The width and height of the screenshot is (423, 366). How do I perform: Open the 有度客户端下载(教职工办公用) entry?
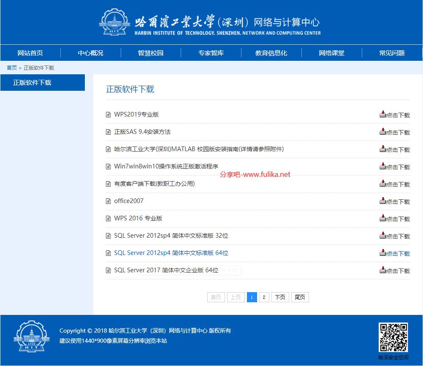pos(155,184)
